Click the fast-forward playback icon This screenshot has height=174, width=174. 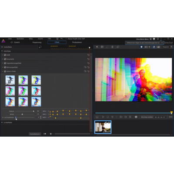(x=121, y=117)
